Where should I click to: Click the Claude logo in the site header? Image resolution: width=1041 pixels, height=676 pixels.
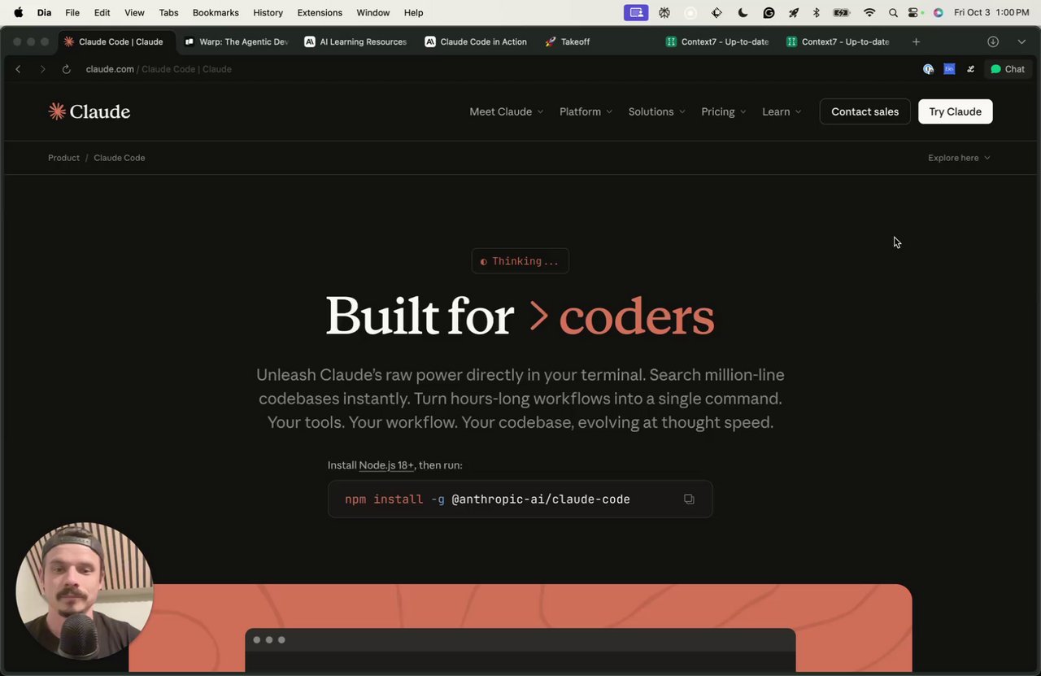point(89,111)
